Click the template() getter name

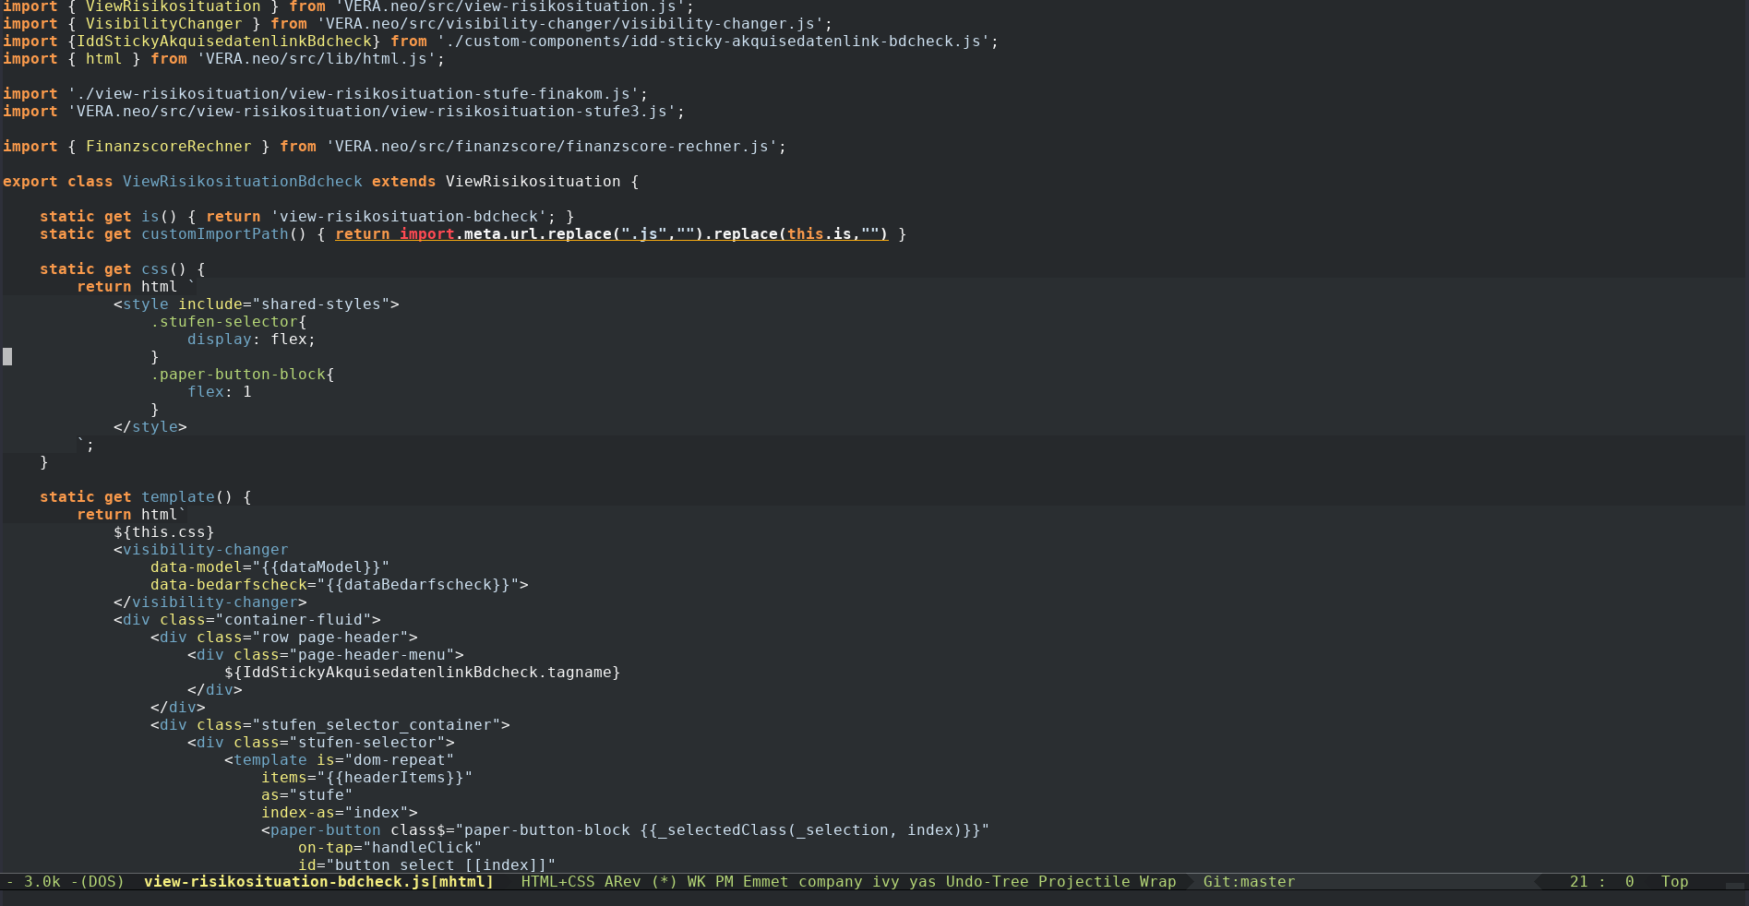coord(177,497)
